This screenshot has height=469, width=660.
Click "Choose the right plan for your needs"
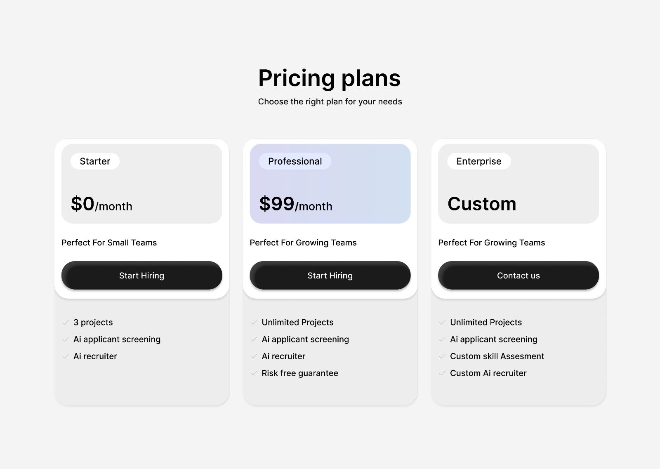(330, 102)
